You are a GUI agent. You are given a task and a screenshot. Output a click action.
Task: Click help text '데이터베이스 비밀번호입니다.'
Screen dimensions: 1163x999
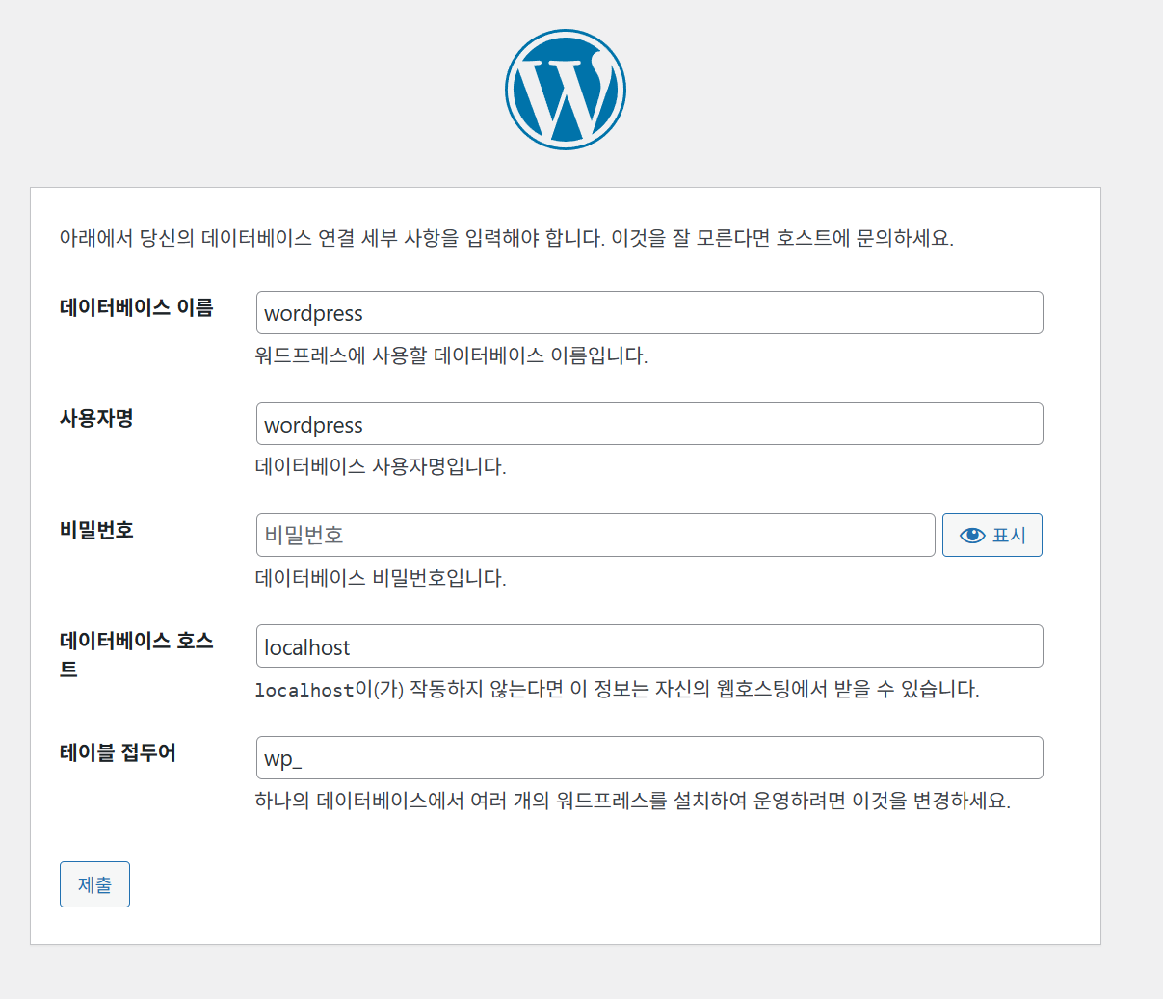click(x=381, y=578)
